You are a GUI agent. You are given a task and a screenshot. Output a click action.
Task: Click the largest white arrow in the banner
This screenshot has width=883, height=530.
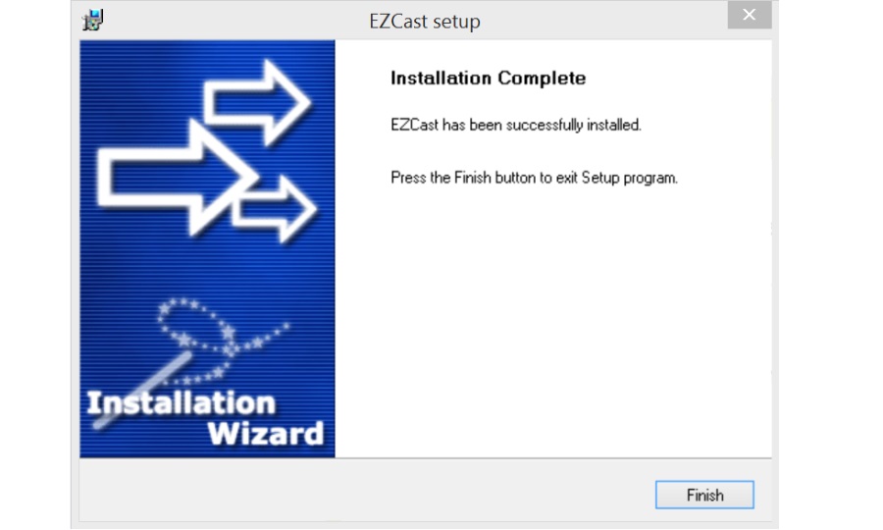pyautogui.click(x=178, y=179)
